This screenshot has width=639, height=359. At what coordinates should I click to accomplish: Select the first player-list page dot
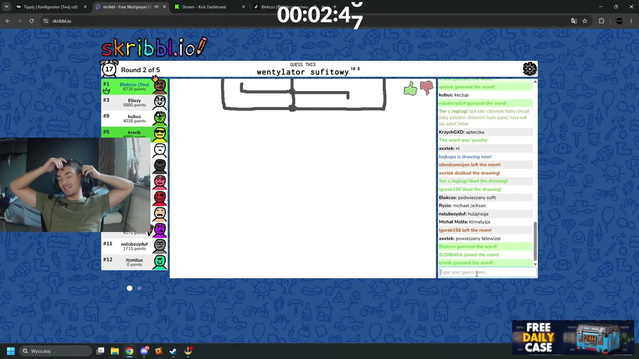tap(130, 288)
